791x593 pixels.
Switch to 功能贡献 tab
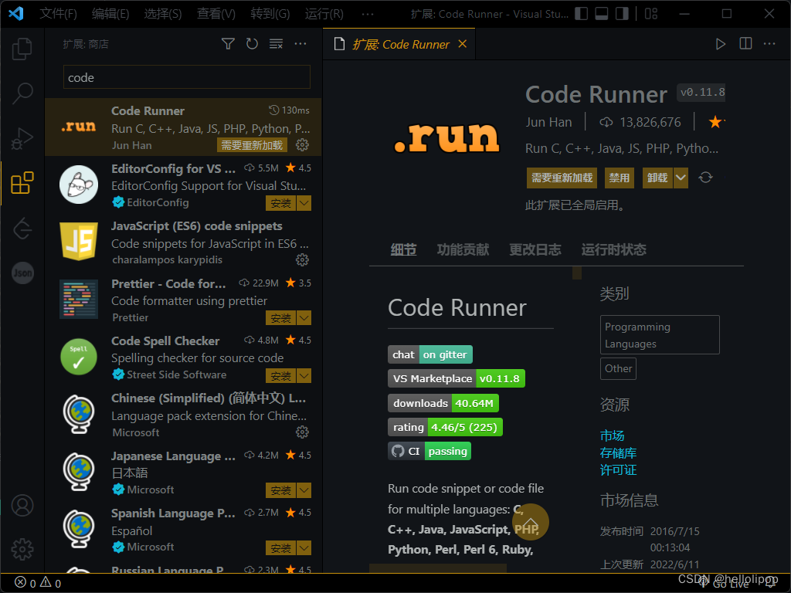pyautogui.click(x=463, y=249)
